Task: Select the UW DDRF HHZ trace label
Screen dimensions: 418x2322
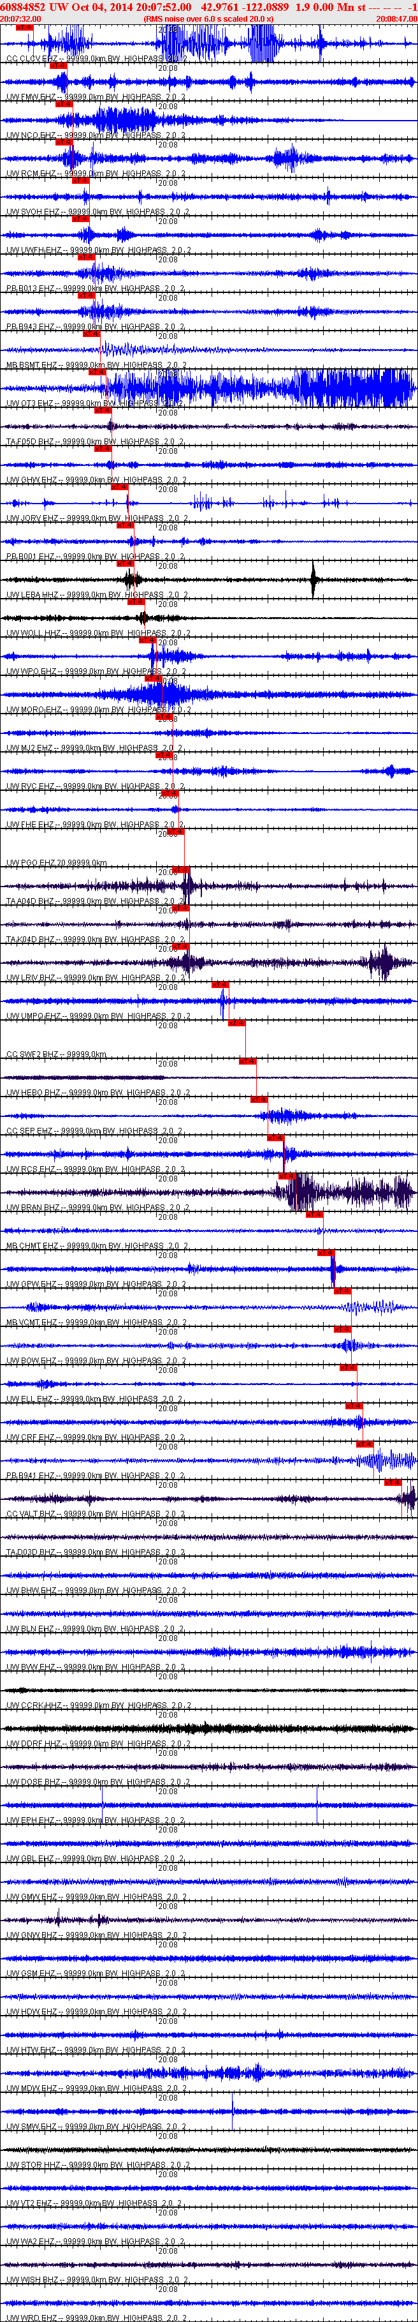Action: pyautogui.click(x=98, y=1744)
